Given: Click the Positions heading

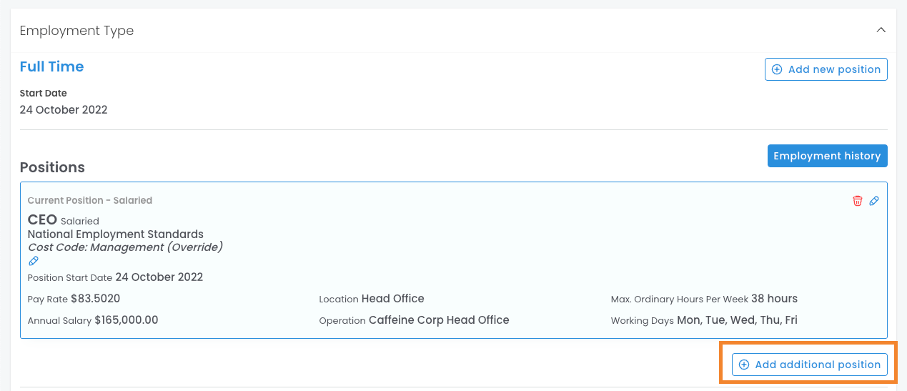Looking at the screenshot, I should 52,167.
